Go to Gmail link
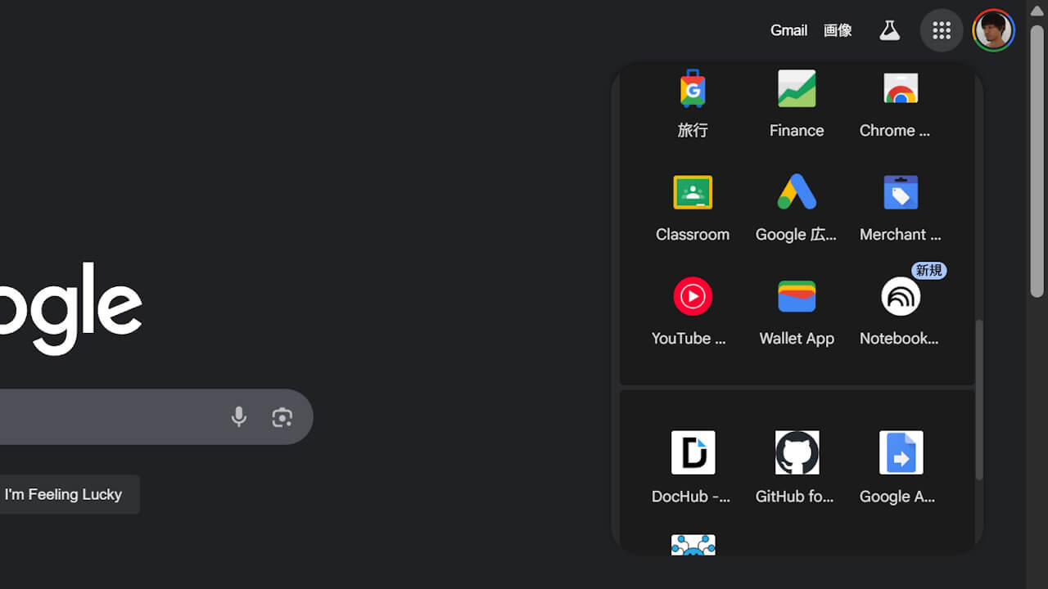This screenshot has width=1048, height=589. tap(788, 30)
